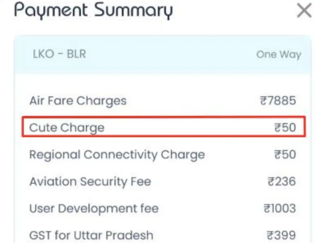Viewport: 324px width, 243px height.
Task: Click the ₹399 GST amount
Action: [281, 235]
